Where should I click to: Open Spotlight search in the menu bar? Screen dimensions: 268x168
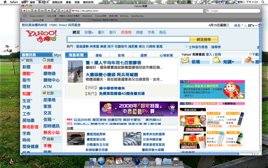coord(263,2)
